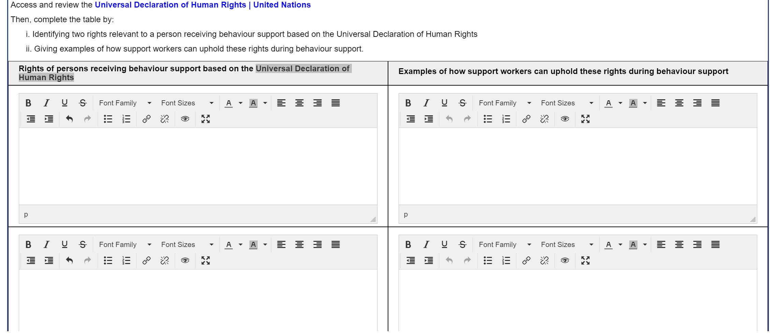Viewport: 774px width, 336px height.
Task: Toggle fullscreen mode on the first editor
Action: 205,119
